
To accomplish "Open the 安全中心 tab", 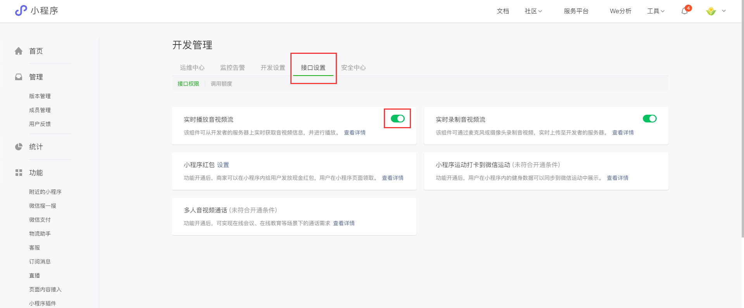I will pos(353,68).
